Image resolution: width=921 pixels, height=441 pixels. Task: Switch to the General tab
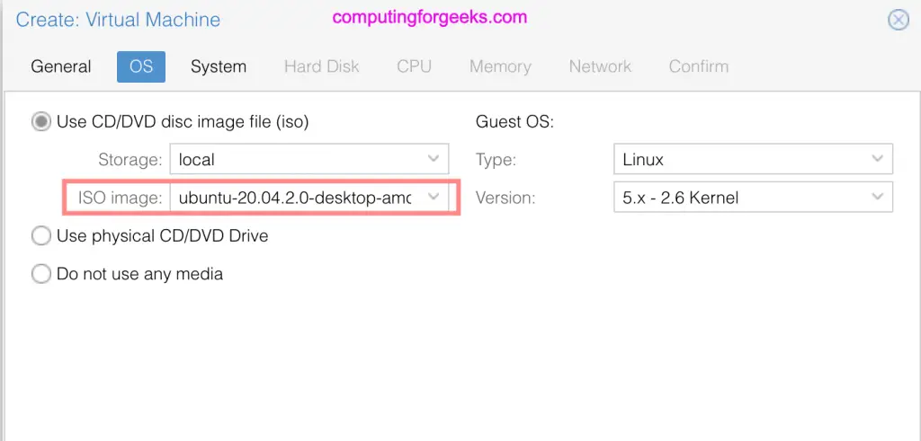click(x=61, y=66)
